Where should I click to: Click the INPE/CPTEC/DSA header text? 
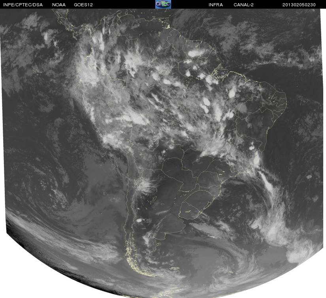23,5
